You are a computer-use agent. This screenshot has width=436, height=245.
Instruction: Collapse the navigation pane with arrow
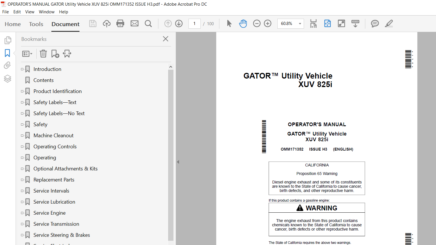178,162
